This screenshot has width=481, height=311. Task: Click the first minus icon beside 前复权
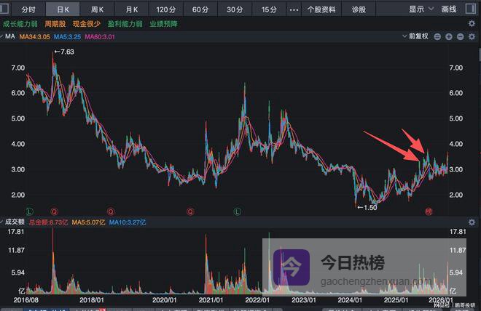pos(437,36)
